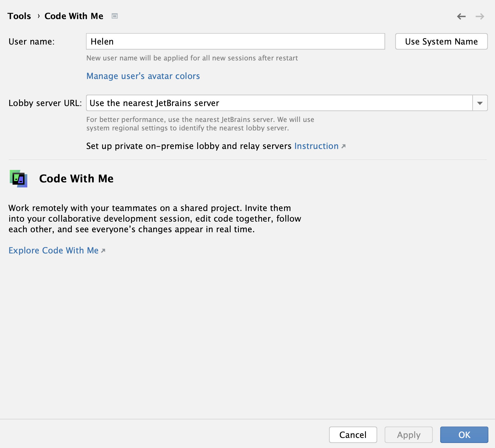Image resolution: width=495 pixels, height=448 pixels.
Task: Open the Tools breadcrumb
Action: coord(19,16)
